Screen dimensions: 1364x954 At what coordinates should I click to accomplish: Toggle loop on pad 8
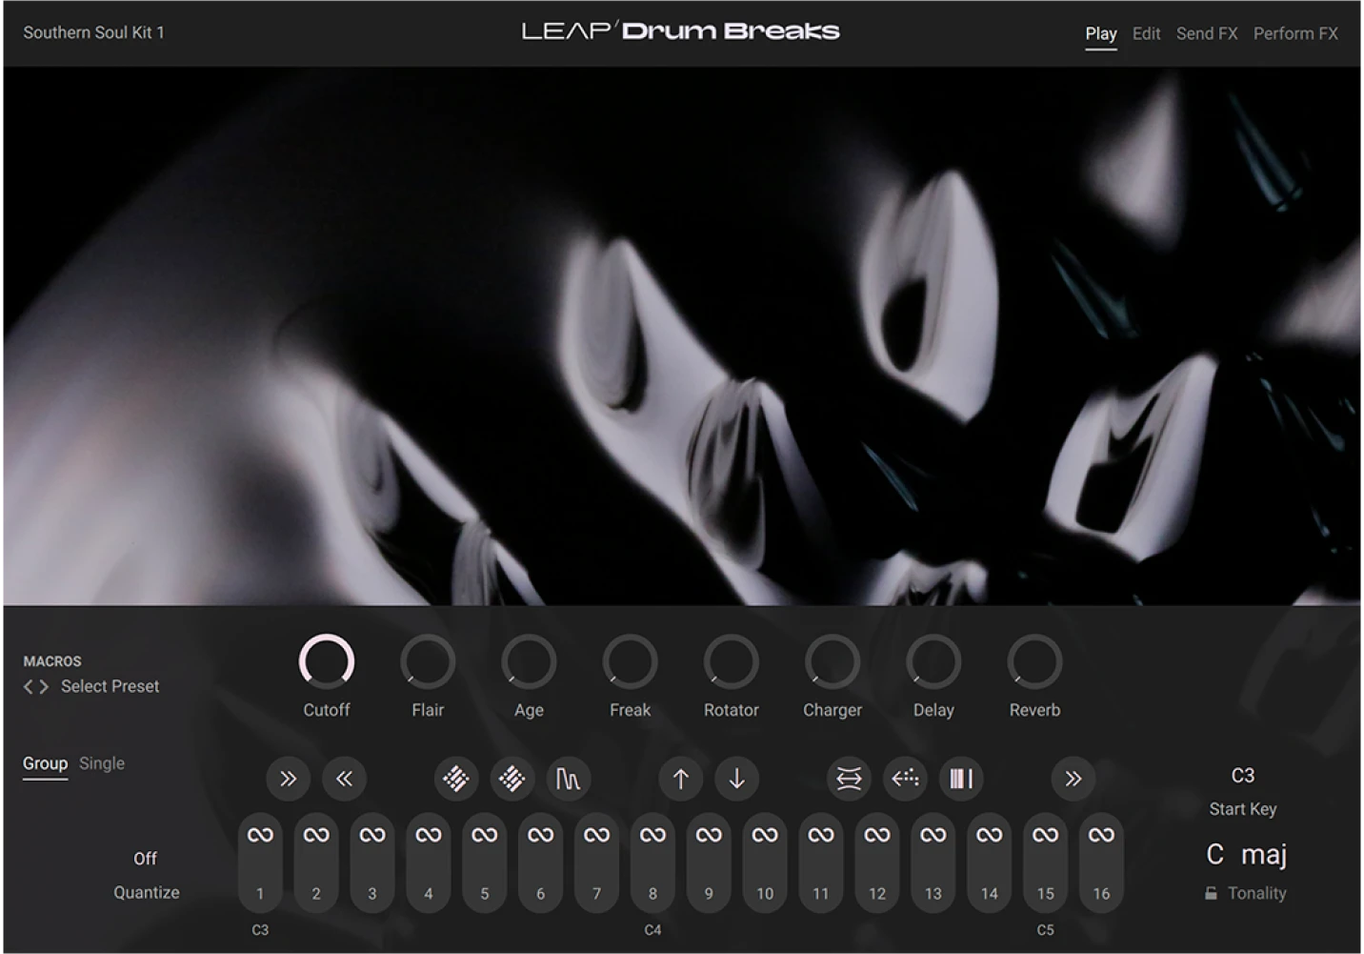pyautogui.click(x=652, y=833)
